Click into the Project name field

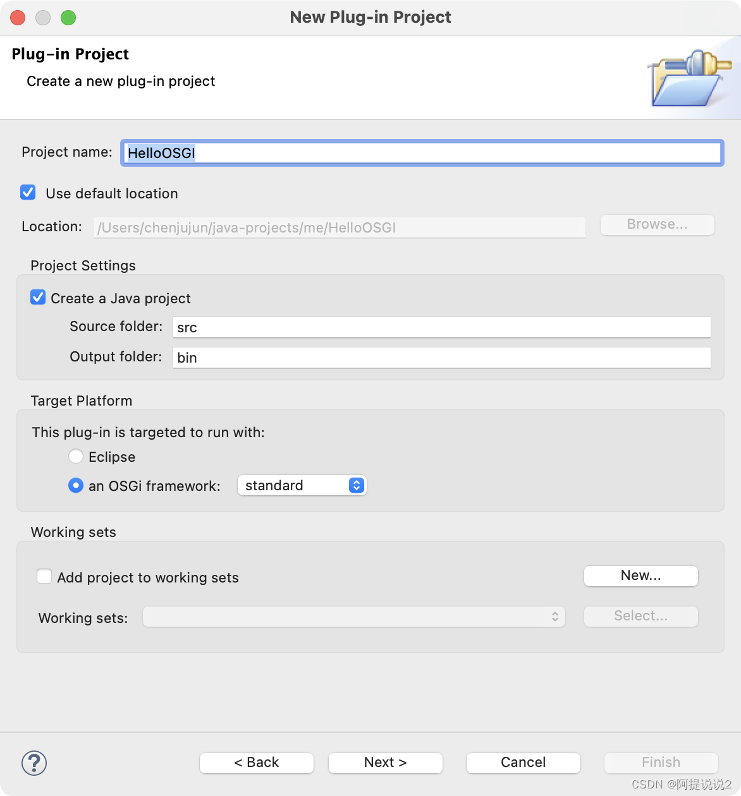422,153
